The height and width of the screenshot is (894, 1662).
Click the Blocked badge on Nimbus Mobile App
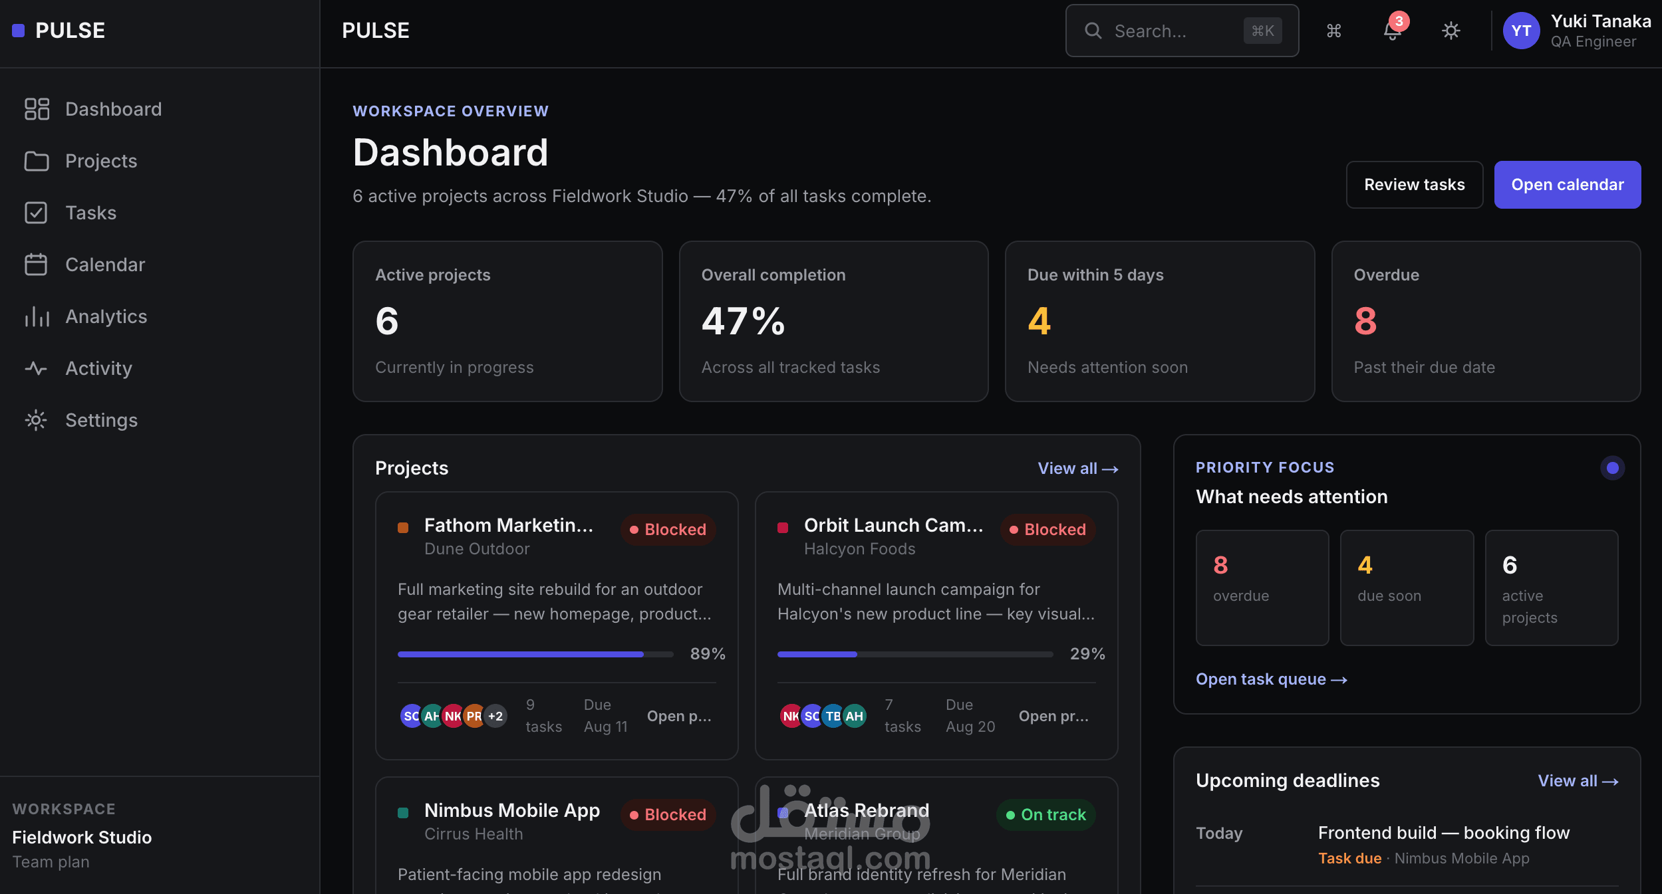(x=668, y=815)
